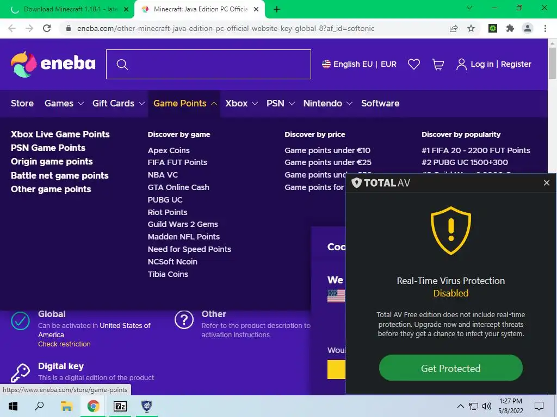The height and width of the screenshot is (417, 557).
Task: Close the Minecraft Java Edition tab
Action: pos(256,9)
